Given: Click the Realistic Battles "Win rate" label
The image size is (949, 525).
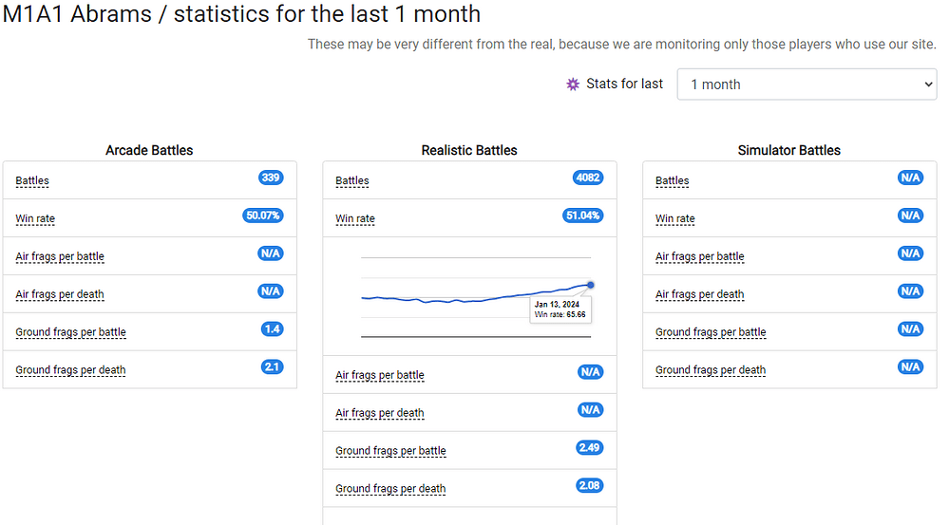Looking at the screenshot, I should point(355,218).
